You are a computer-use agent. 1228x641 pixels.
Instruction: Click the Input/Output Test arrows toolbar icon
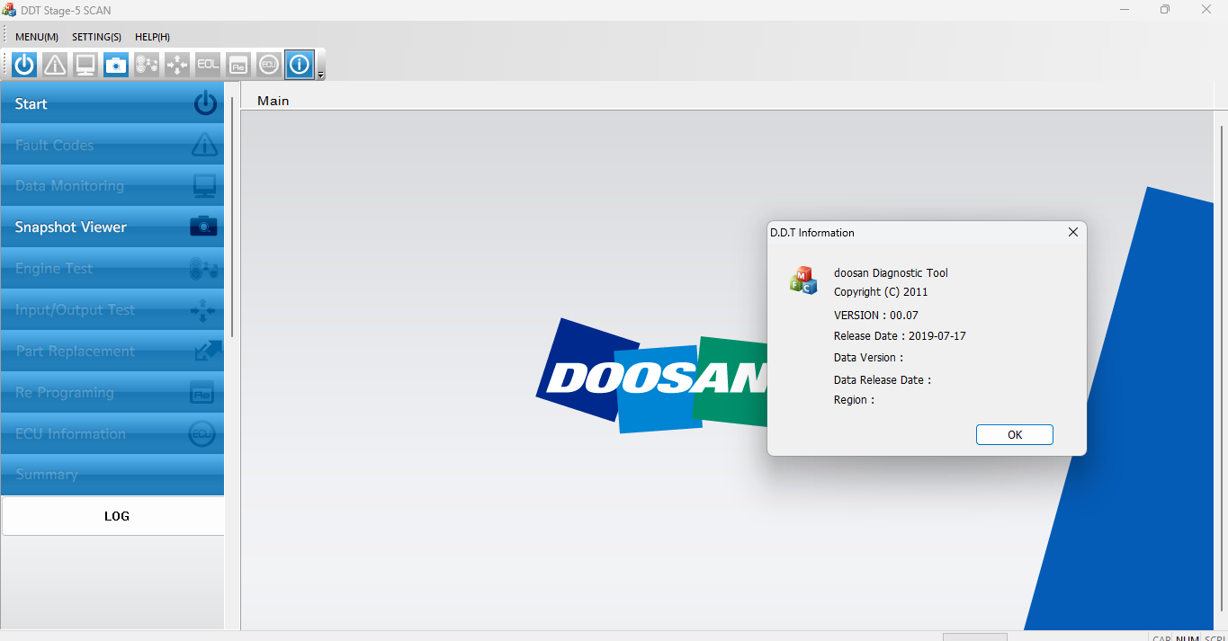click(177, 65)
